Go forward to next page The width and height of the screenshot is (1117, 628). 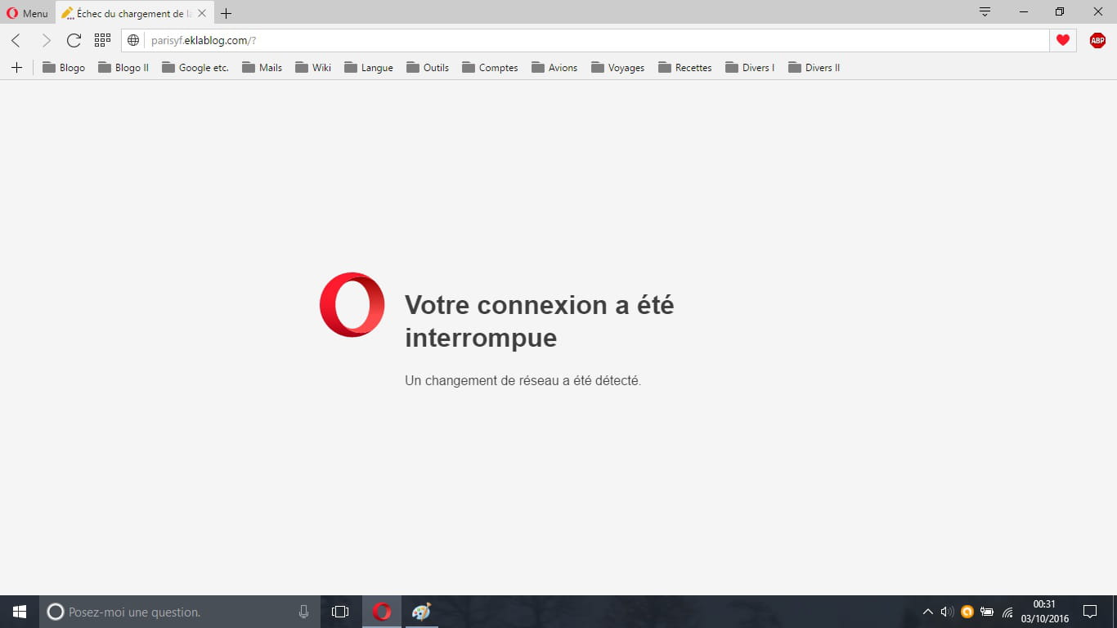click(46, 40)
